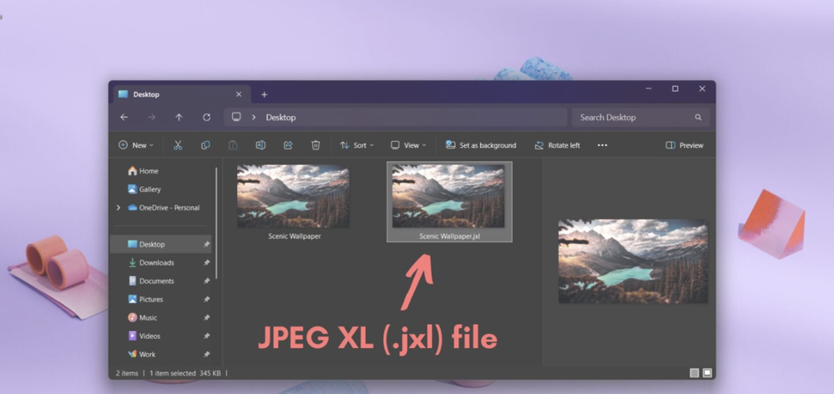Add a new tab with plus
The width and height of the screenshot is (834, 394).
point(265,94)
